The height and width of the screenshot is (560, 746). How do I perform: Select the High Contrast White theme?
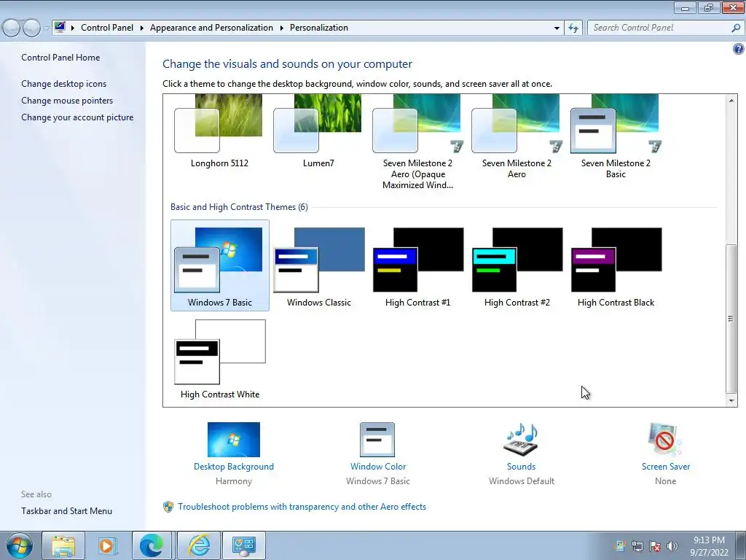pyautogui.click(x=220, y=358)
